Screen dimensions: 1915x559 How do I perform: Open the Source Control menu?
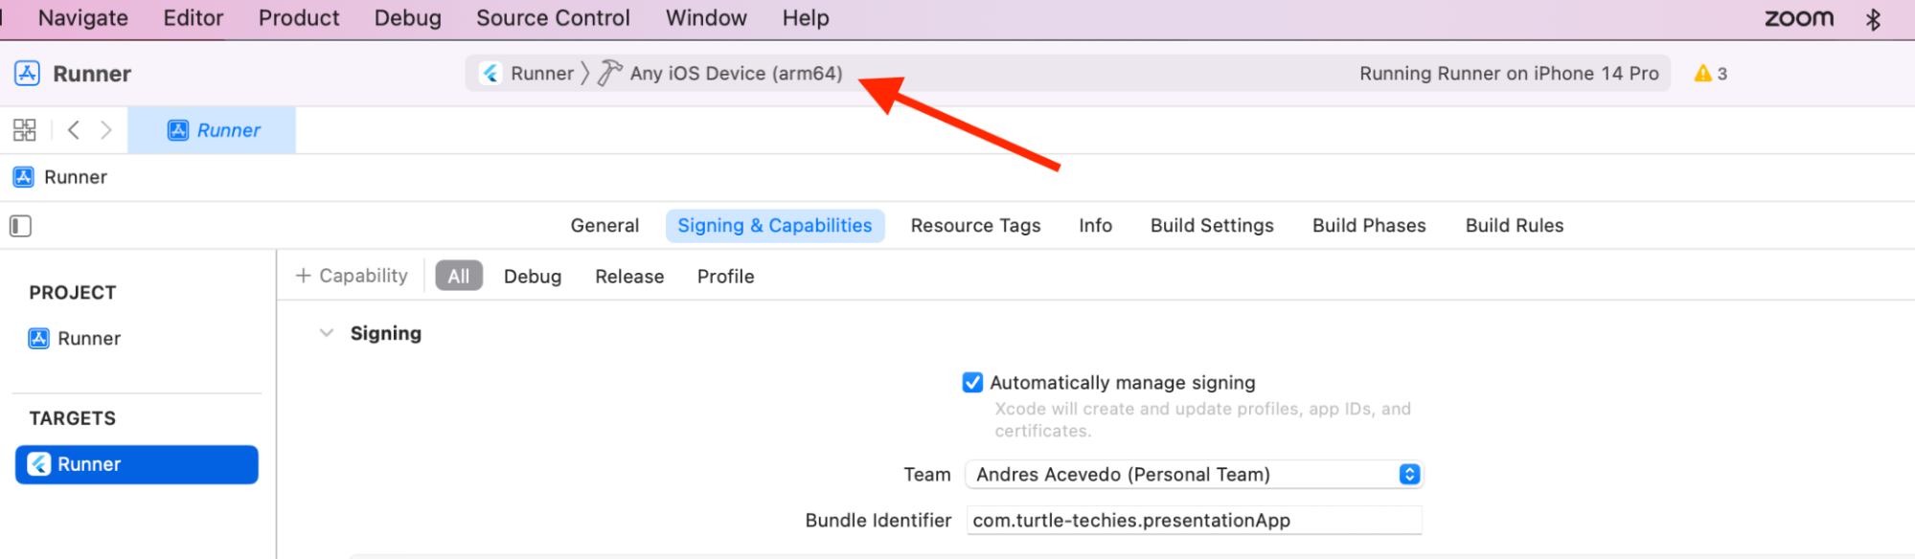[x=553, y=18]
